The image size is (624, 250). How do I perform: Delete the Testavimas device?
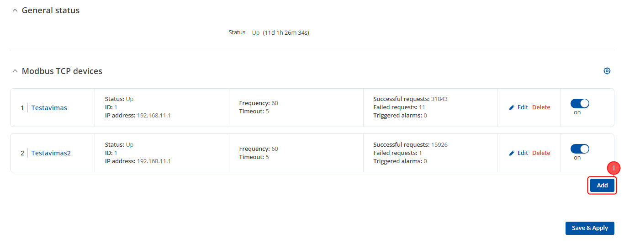(x=541, y=107)
